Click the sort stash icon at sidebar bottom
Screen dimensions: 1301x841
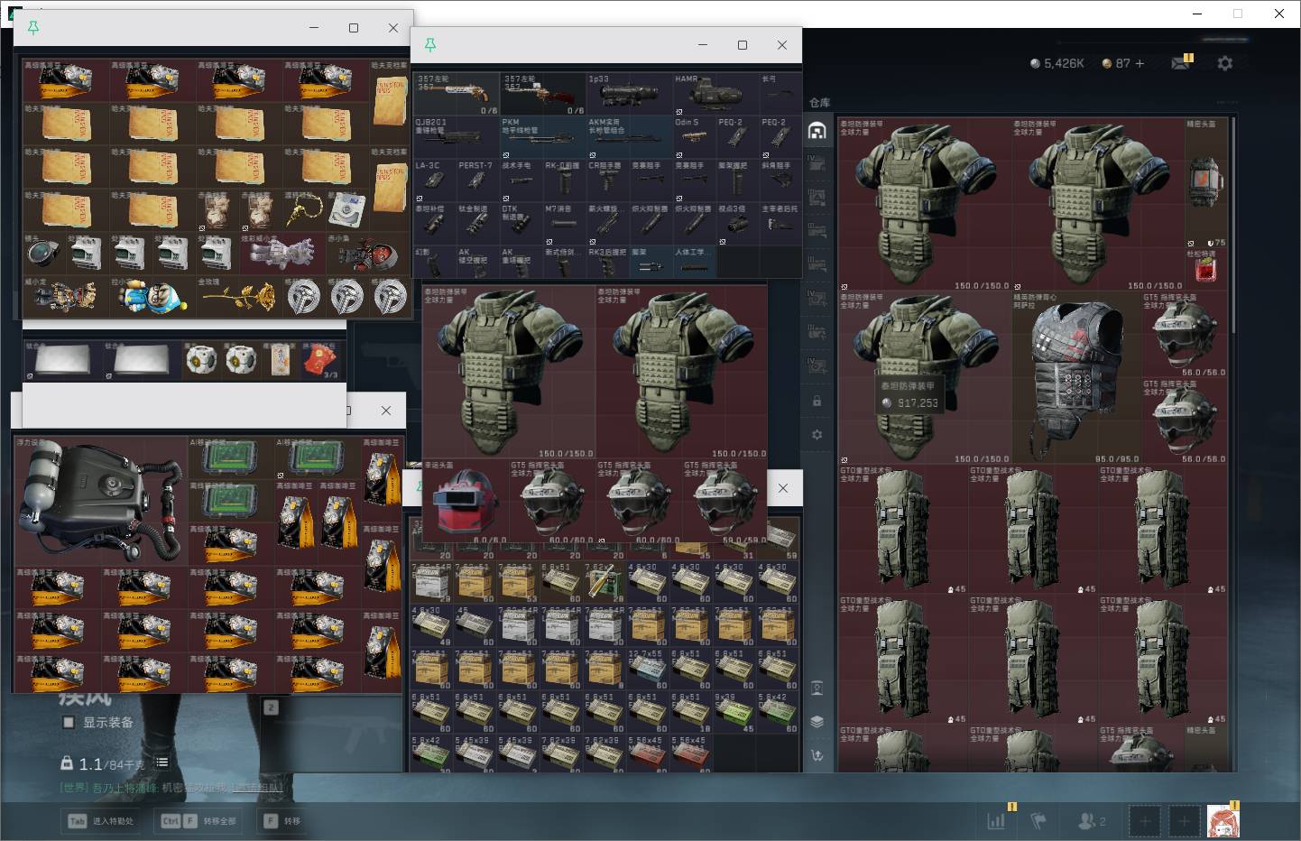pyautogui.click(x=817, y=755)
